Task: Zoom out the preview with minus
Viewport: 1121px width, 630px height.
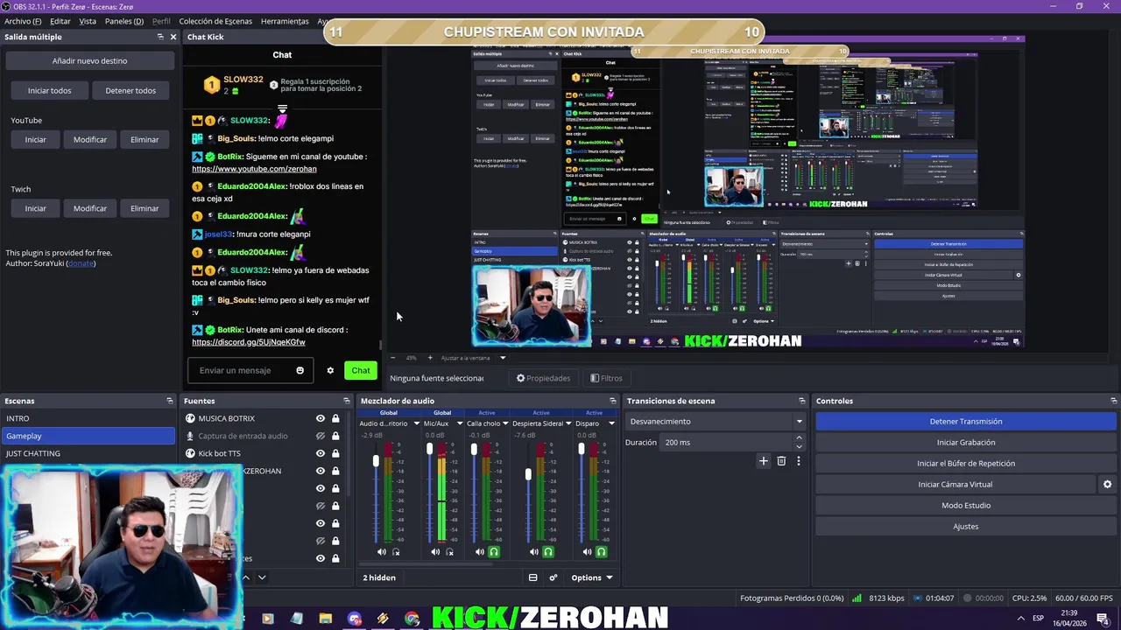Action: click(x=392, y=358)
